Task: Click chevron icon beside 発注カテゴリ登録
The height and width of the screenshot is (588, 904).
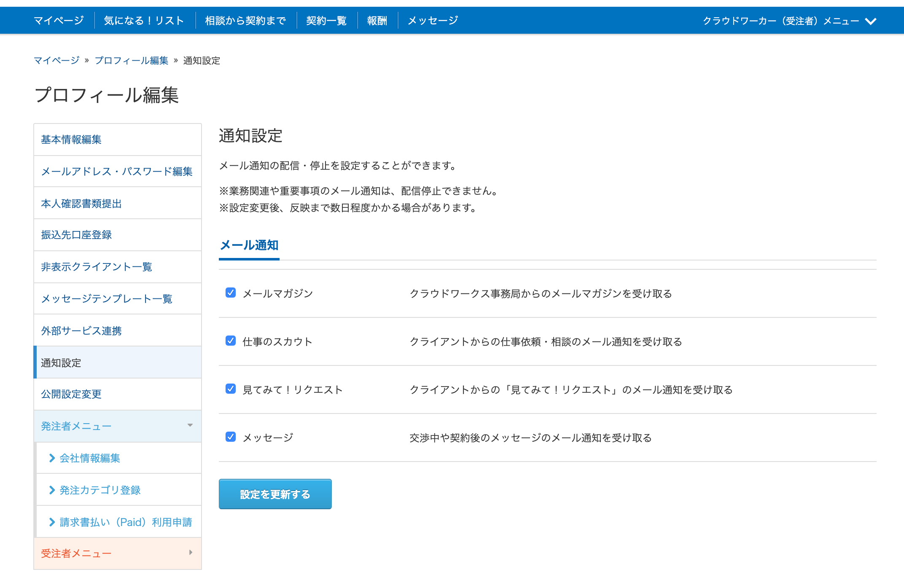Action: click(x=52, y=490)
